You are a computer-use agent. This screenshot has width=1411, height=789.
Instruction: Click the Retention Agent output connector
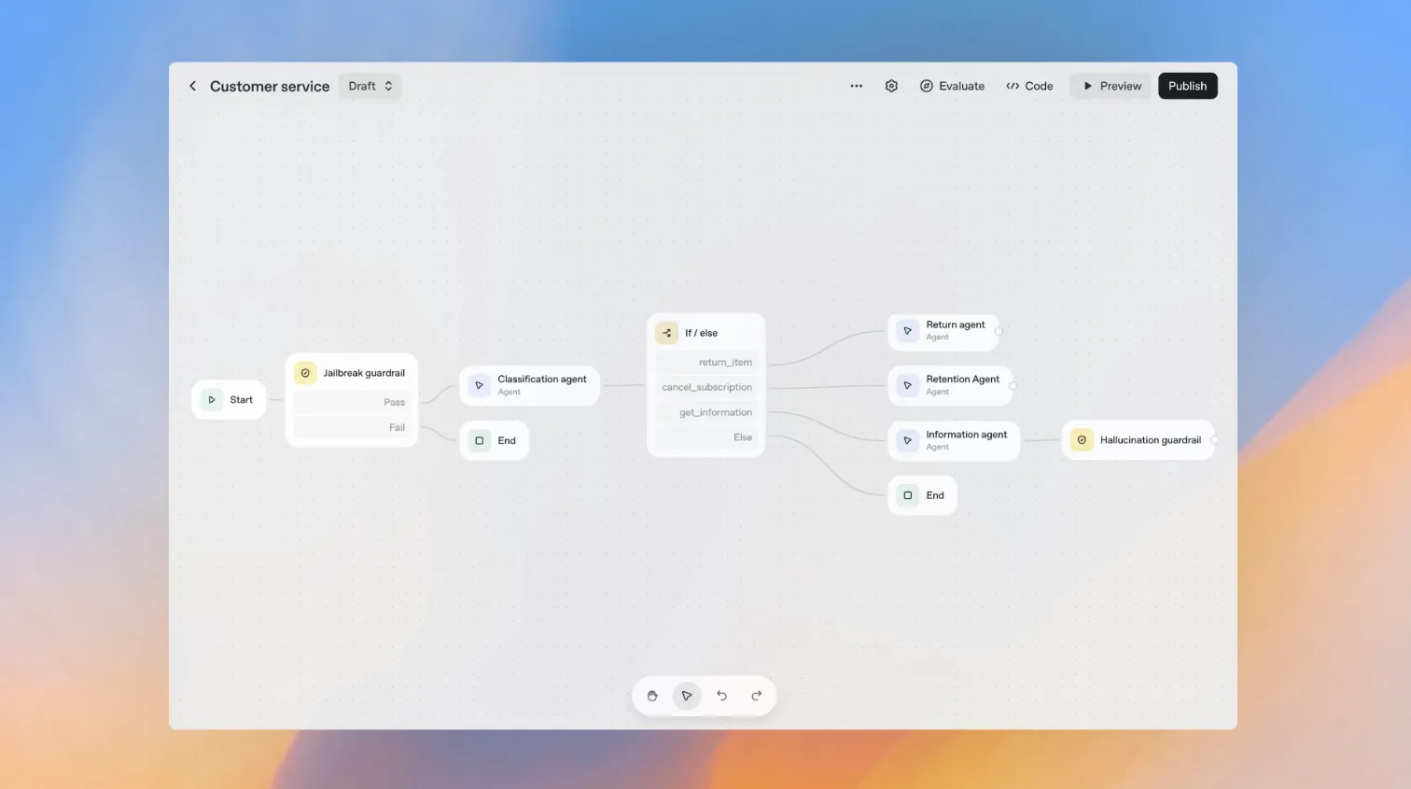1013,385
